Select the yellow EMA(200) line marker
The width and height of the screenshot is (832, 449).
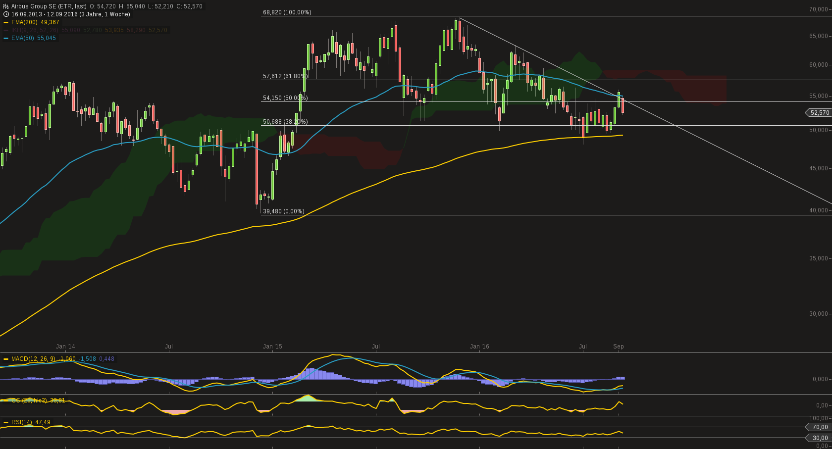pyautogui.click(x=5, y=22)
